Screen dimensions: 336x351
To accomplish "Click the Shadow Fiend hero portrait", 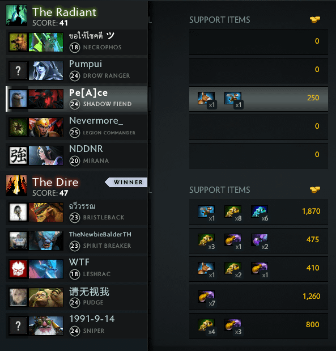I will pos(46,99).
